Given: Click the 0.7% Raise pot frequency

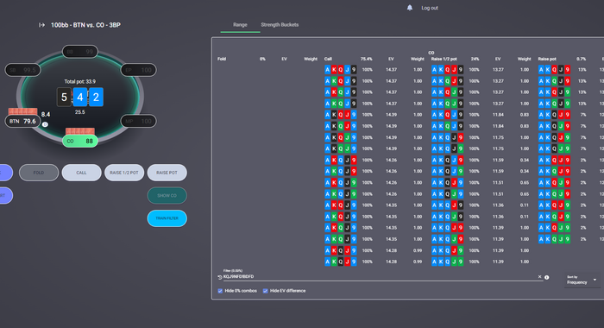Looking at the screenshot, I should (x=581, y=59).
